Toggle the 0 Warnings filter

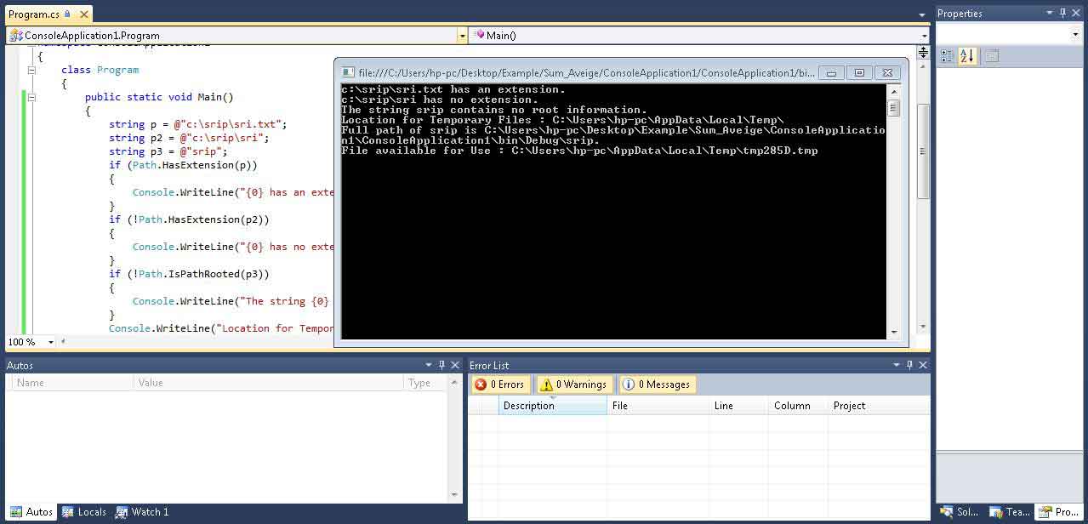point(572,384)
